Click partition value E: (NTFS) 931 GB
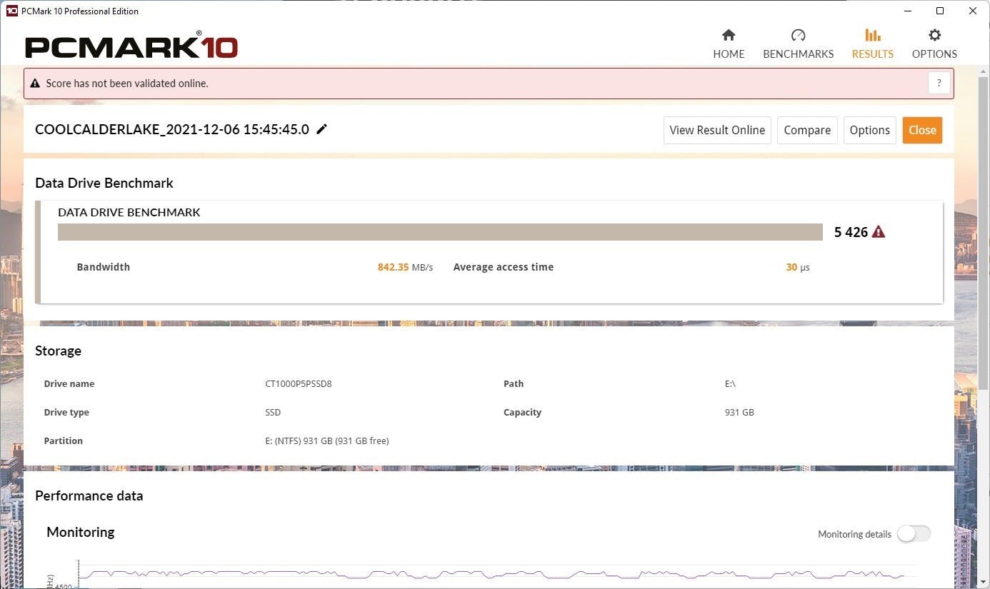The image size is (990, 589). coord(326,441)
